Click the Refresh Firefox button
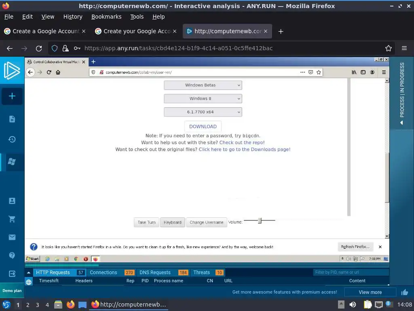414x311 pixels. [355, 247]
